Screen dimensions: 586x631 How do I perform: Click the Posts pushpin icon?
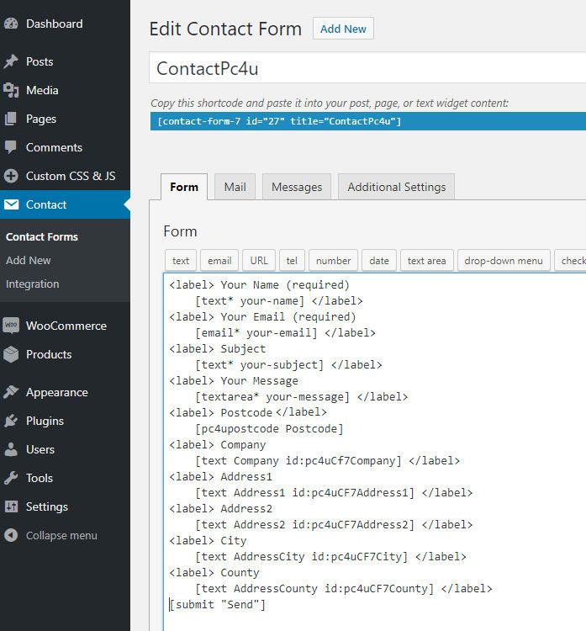[11, 61]
